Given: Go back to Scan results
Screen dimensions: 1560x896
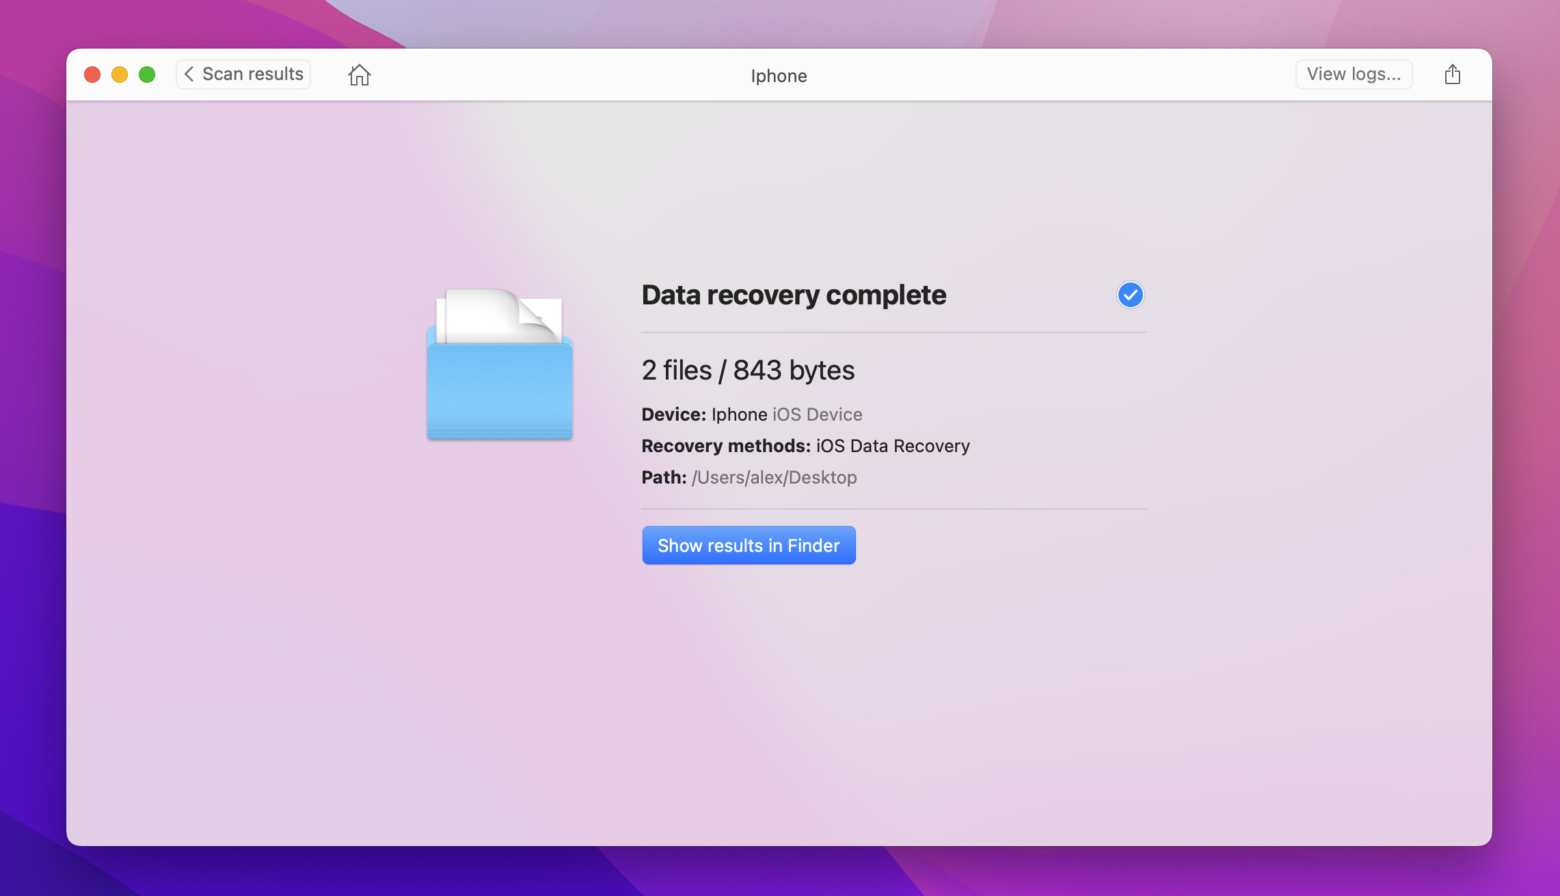Looking at the screenshot, I should [243, 74].
